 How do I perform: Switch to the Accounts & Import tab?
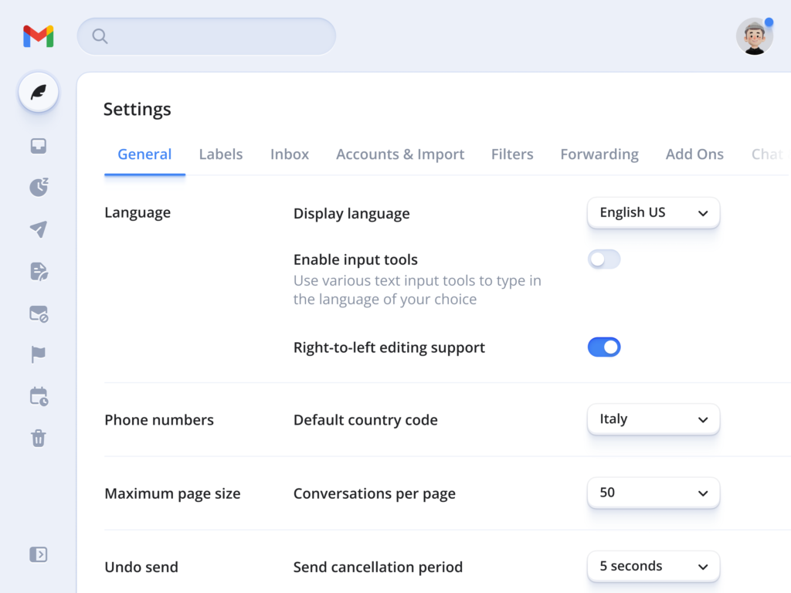(x=400, y=154)
